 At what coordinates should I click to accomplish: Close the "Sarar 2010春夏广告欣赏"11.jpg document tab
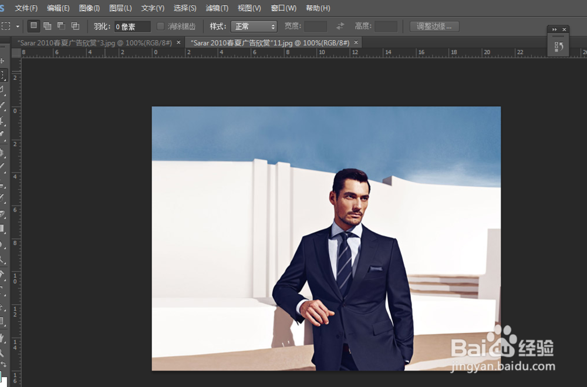356,42
